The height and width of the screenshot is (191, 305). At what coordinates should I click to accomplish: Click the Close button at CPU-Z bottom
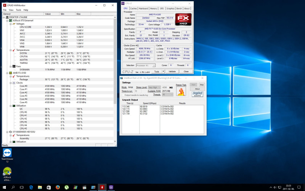point(186,71)
